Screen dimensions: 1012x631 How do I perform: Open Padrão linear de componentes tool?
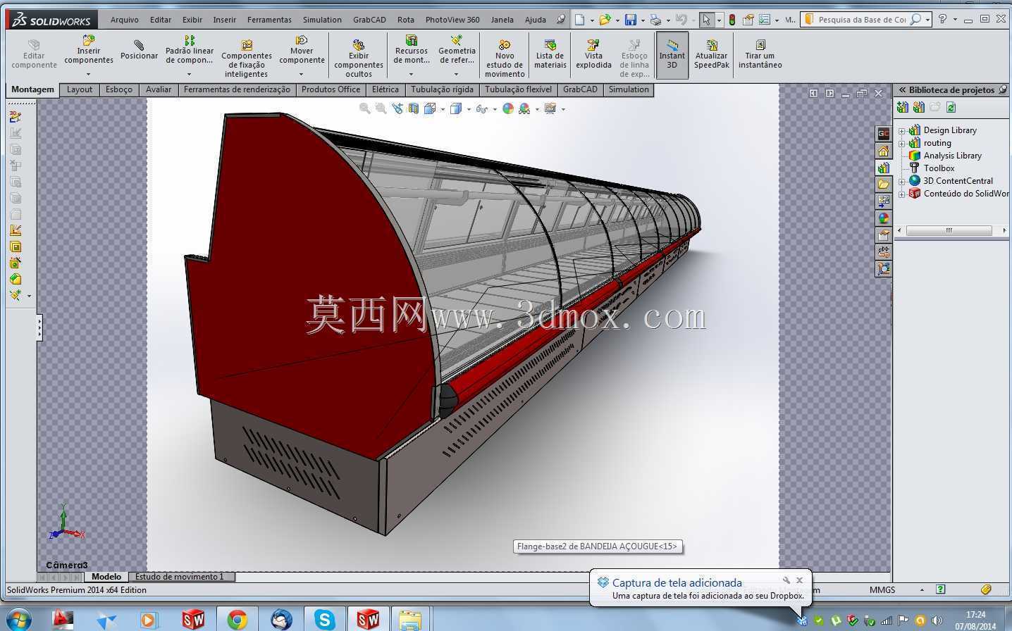tap(190, 50)
